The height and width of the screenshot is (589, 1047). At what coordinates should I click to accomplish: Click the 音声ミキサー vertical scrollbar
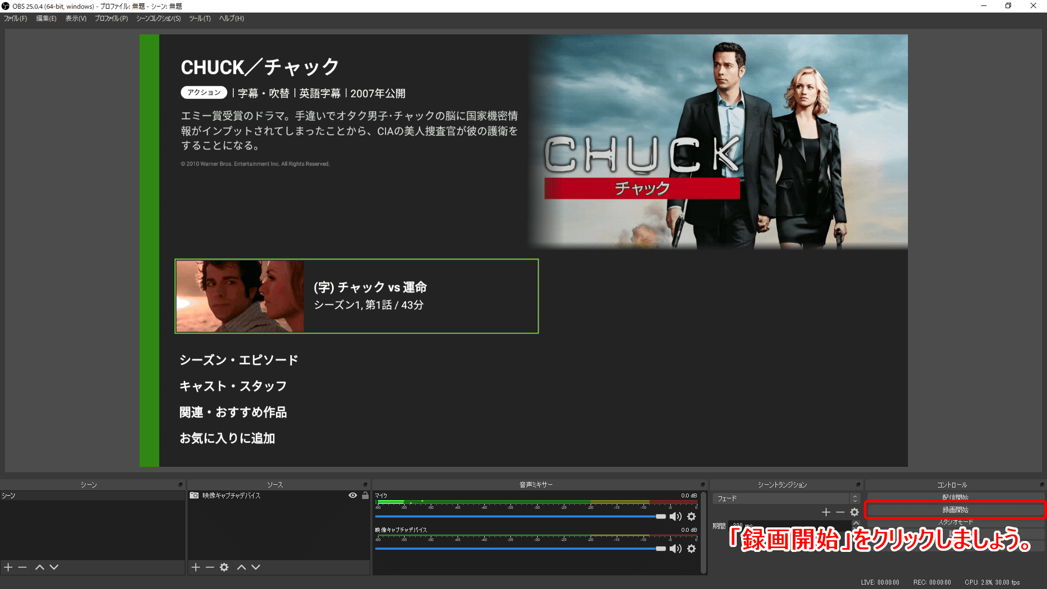click(x=703, y=532)
